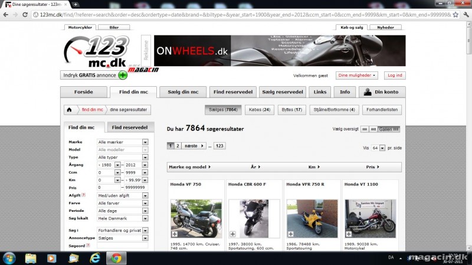472x265 pixels.
Task: Open the Mærke brand dropdown
Action: [123, 142]
